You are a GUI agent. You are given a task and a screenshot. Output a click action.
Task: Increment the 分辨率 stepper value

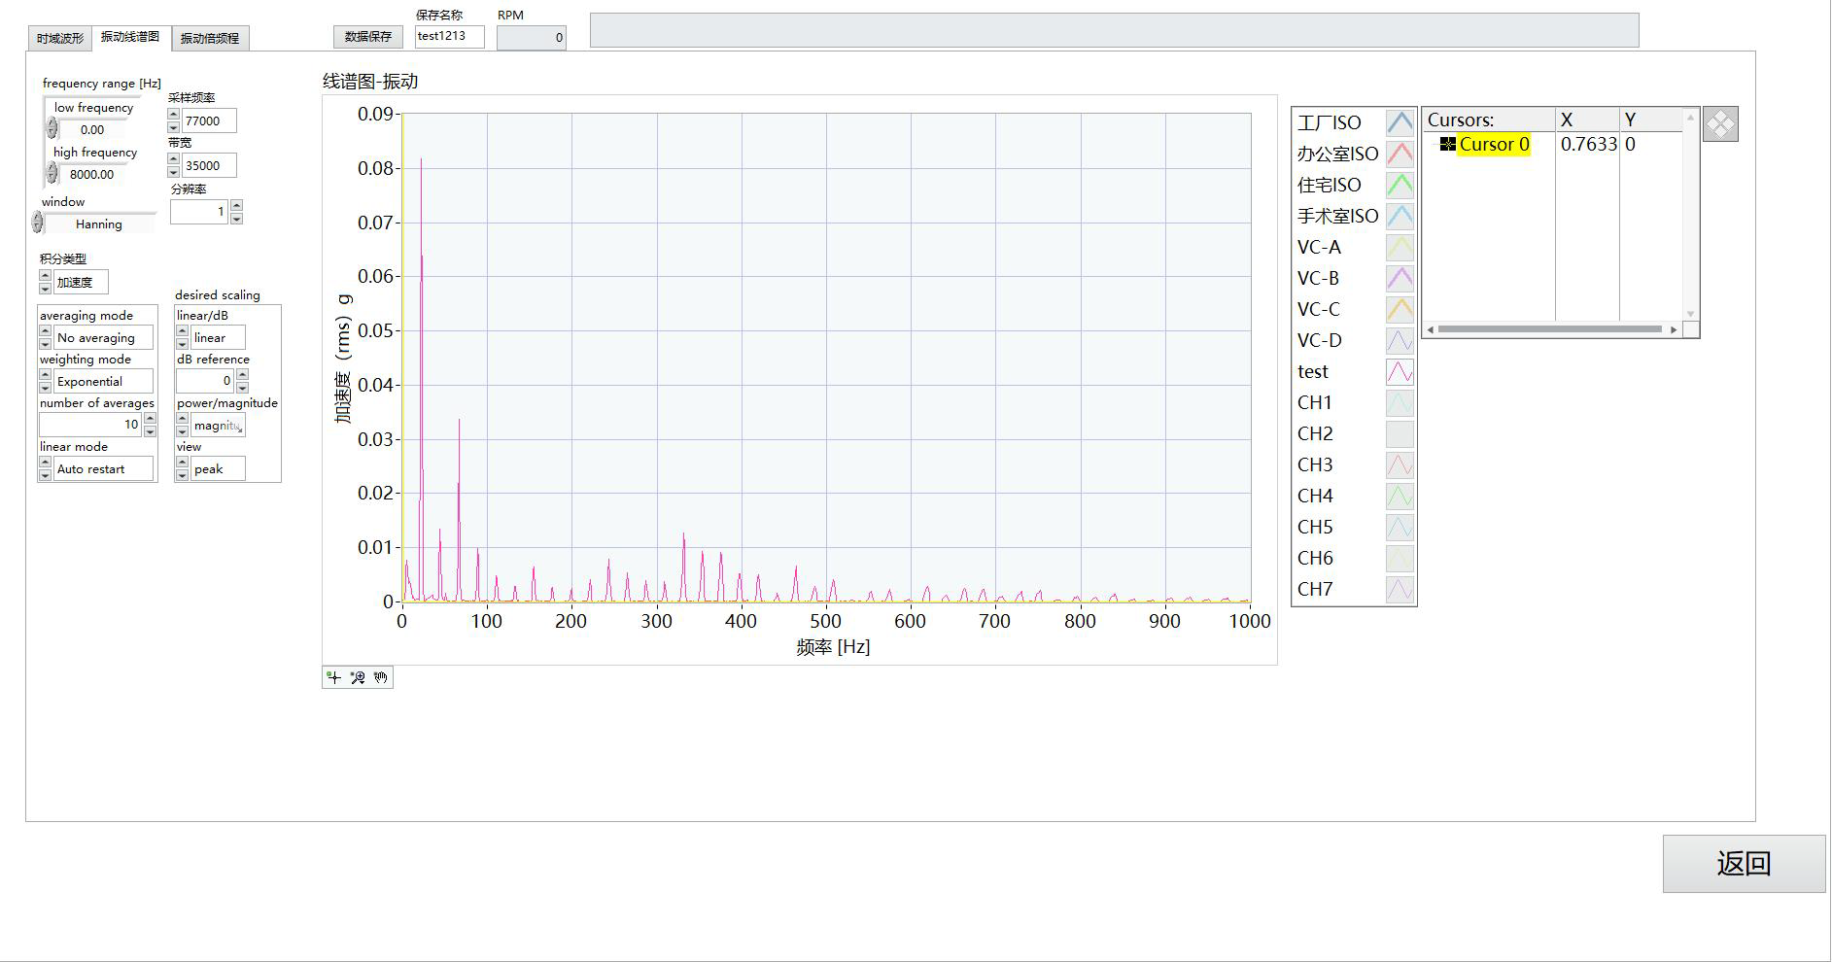coord(236,205)
